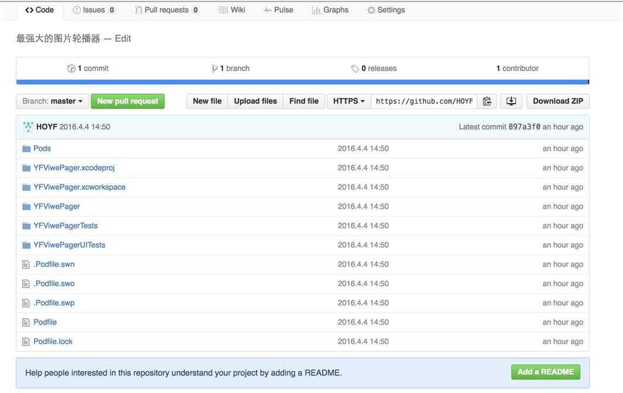Viewport: 623px width, 393px height.
Task: Click the HOYF user avatar icon
Action: coord(28,127)
